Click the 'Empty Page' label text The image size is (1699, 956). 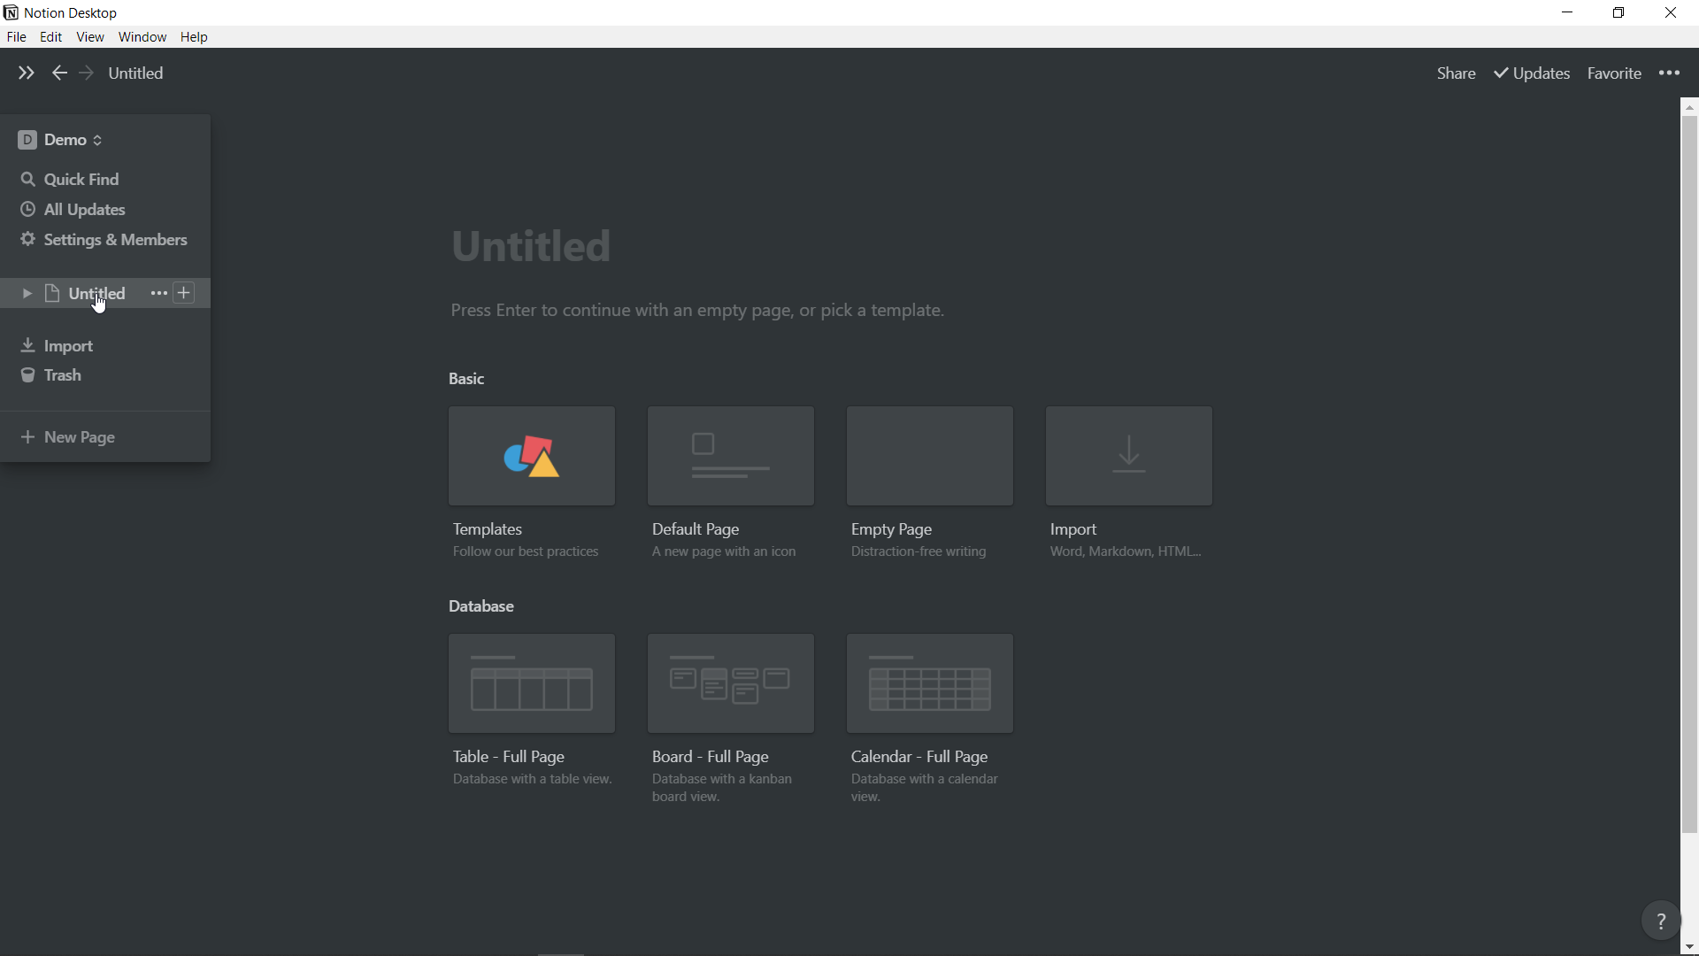(891, 529)
